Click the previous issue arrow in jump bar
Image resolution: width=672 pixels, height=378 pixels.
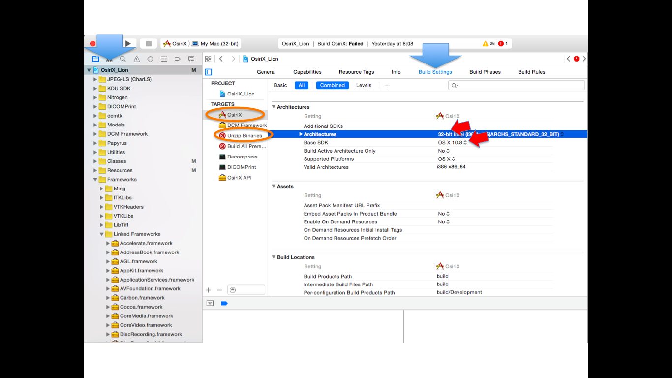[569, 59]
